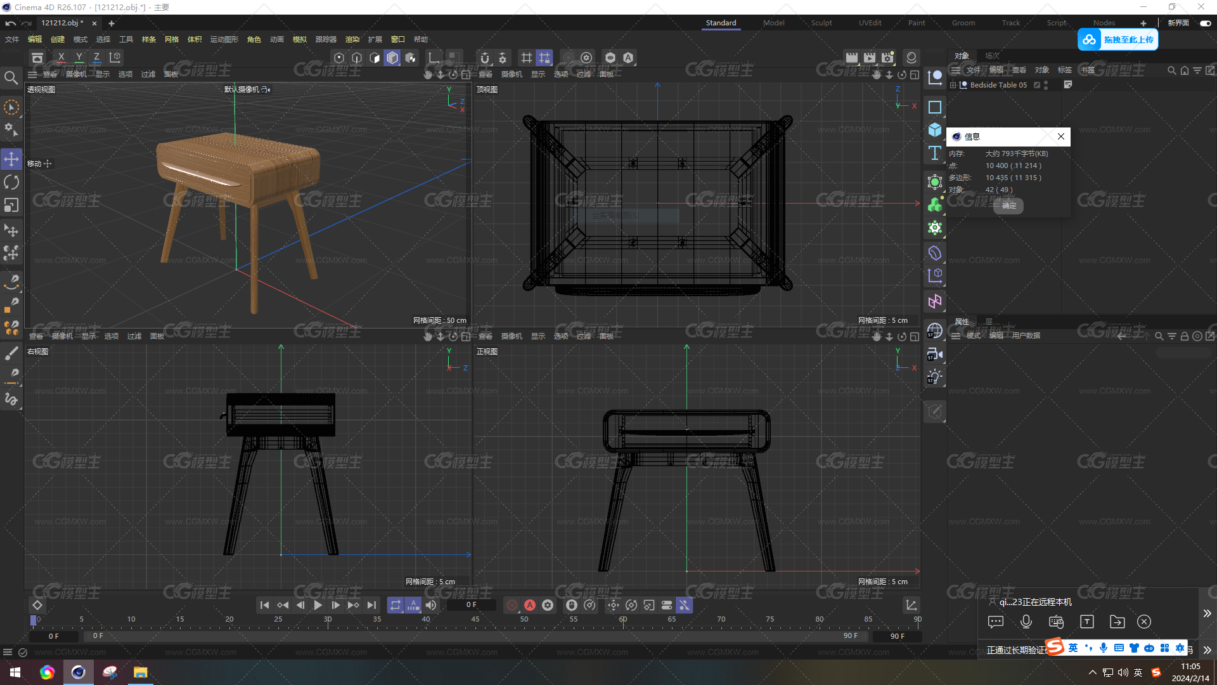The height and width of the screenshot is (685, 1217).
Task: Open the 运动图形 main menu
Action: click(224, 39)
